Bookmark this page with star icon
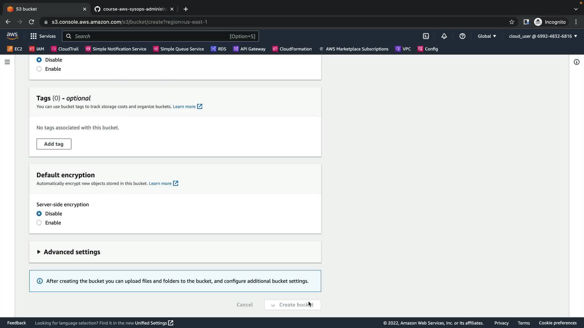 [x=512, y=22]
